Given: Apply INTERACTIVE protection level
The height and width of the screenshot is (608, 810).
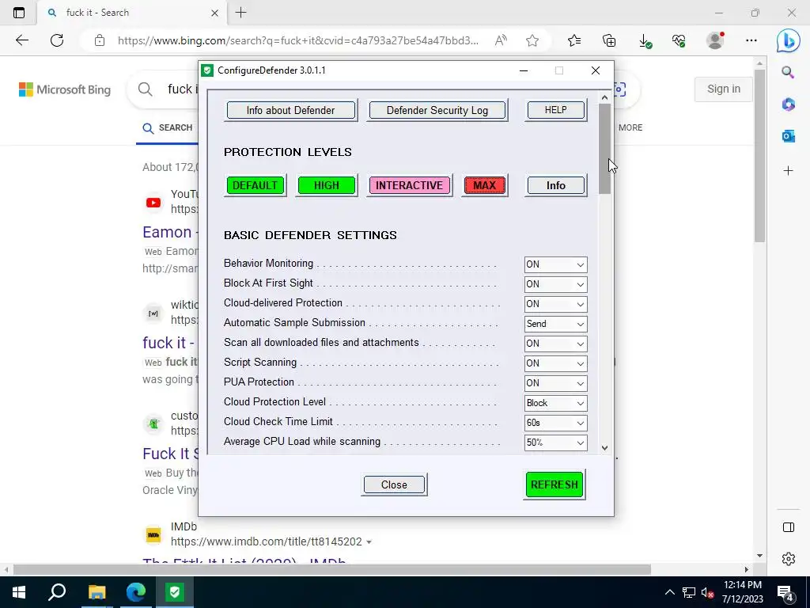Looking at the screenshot, I should [x=409, y=185].
